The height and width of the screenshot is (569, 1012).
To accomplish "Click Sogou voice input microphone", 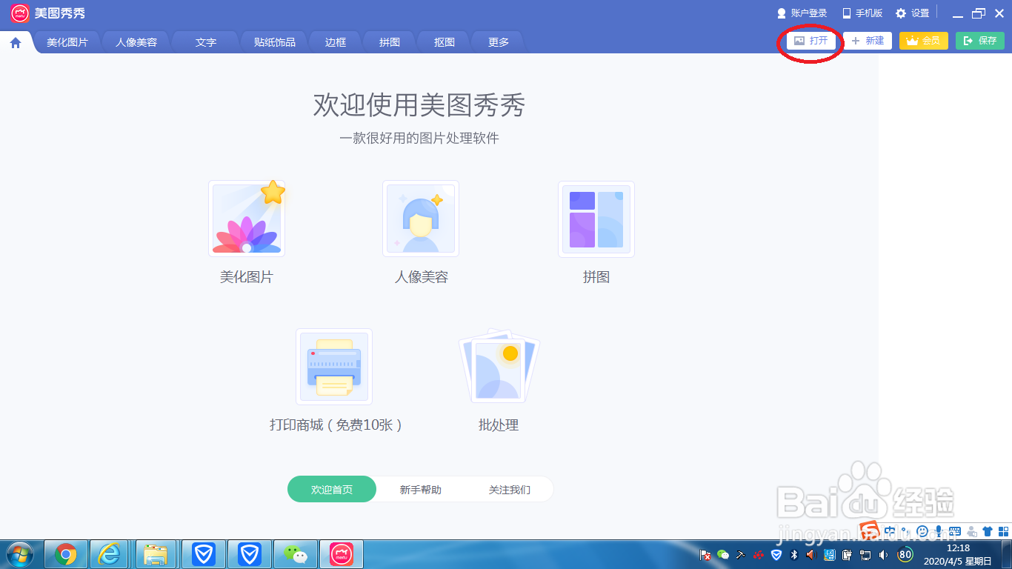I will tap(939, 530).
